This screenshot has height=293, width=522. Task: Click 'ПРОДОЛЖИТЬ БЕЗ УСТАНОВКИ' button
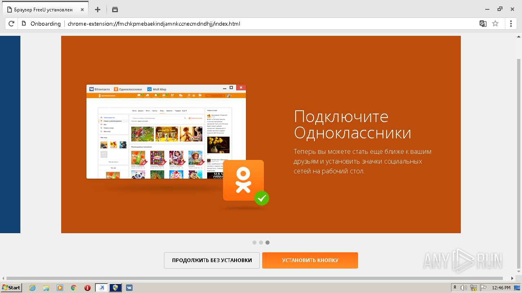(212, 260)
